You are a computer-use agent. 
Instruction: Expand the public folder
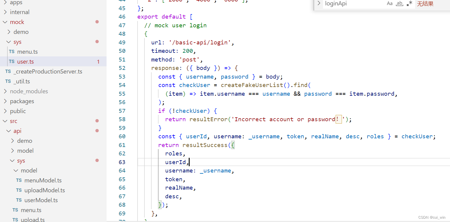(5, 111)
